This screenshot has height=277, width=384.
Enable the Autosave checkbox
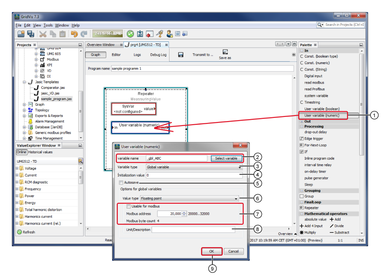121,183
